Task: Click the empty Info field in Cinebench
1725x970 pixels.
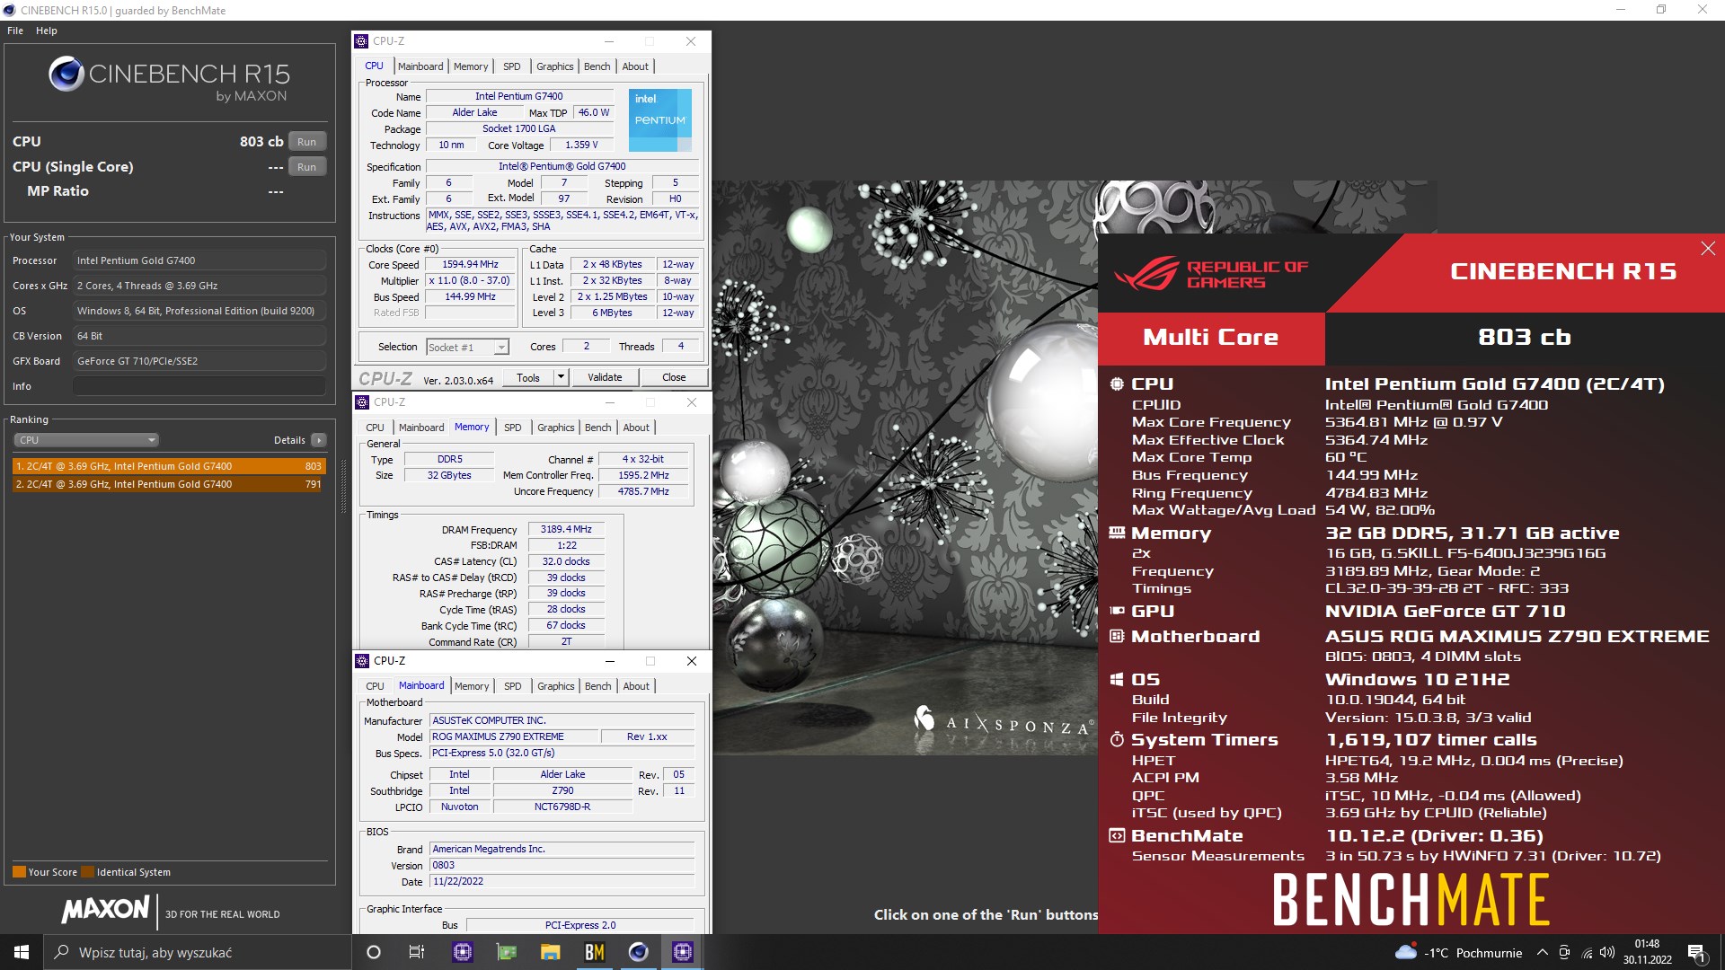Action: pyautogui.click(x=199, y=386)
